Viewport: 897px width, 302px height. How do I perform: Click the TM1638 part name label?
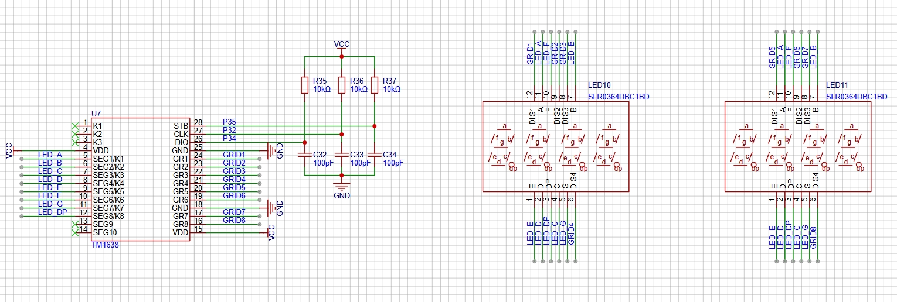coord(105,245)
